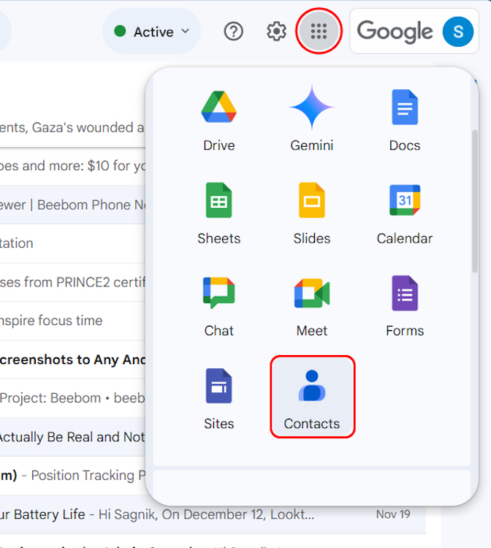Expand the Active status dropdown
Viewport: 491px width, 548px height.
pos(152,31)
